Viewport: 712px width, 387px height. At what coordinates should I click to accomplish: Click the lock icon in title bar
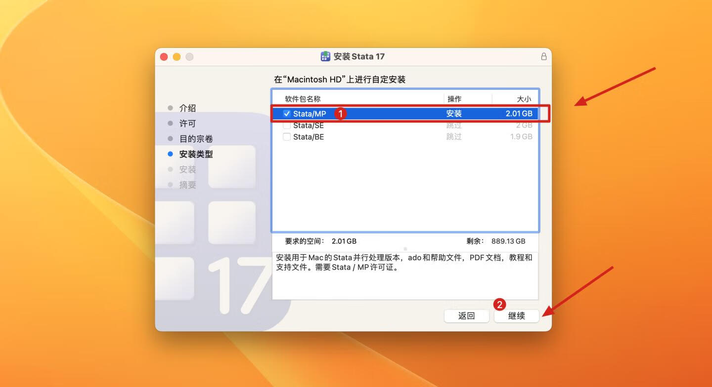pyautogui.click(x=543, y=56)
